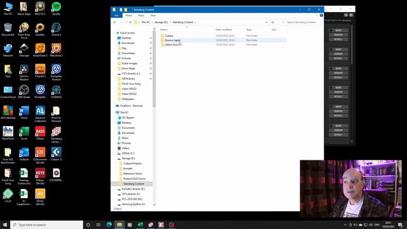Open the Outlook desktop shortcut
407x229 pixels.
pyautogui.click(x=24, y=154)
